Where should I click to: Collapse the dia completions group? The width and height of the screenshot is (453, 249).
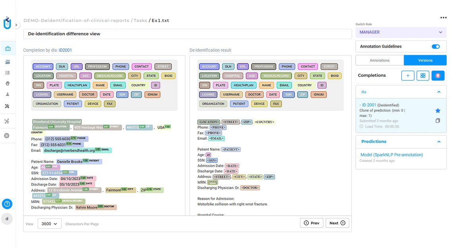(439, 92)
